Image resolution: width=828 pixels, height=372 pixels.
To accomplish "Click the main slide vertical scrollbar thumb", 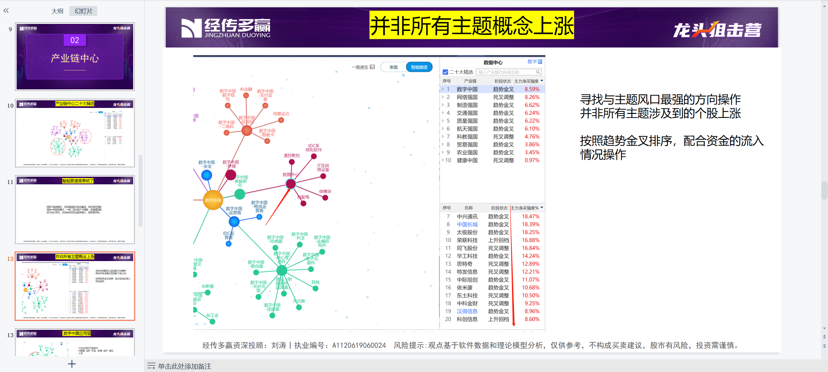I will tap(824, 190).
